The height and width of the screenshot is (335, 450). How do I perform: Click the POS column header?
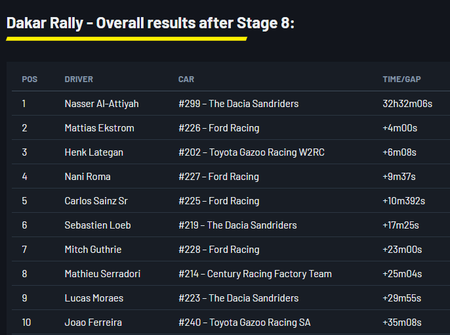point(30,79)
